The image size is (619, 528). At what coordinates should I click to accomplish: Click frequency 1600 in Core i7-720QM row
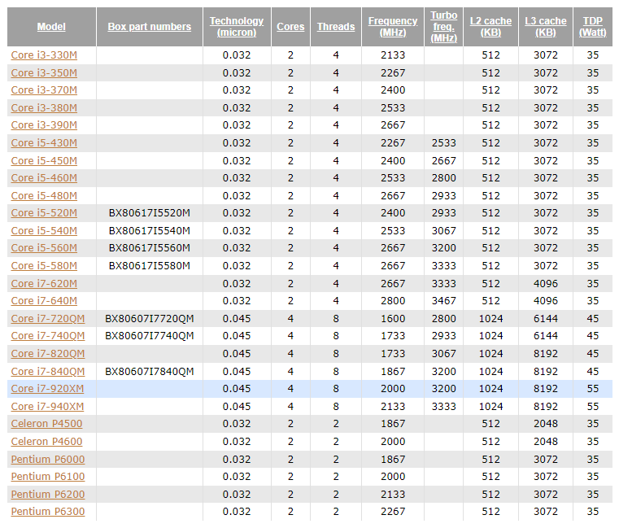(x=393, y=319)
